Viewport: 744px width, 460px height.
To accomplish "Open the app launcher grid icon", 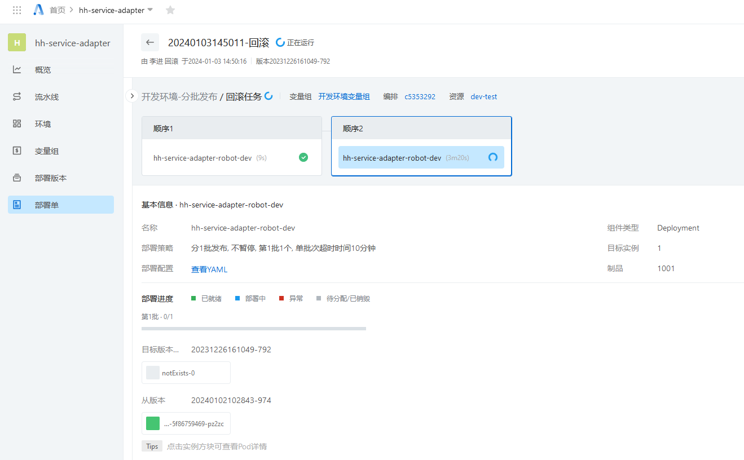I will [x=17, y=10].
